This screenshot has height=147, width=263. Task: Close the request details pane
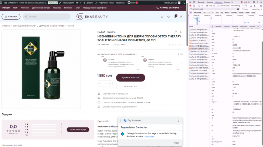[212, 26]
